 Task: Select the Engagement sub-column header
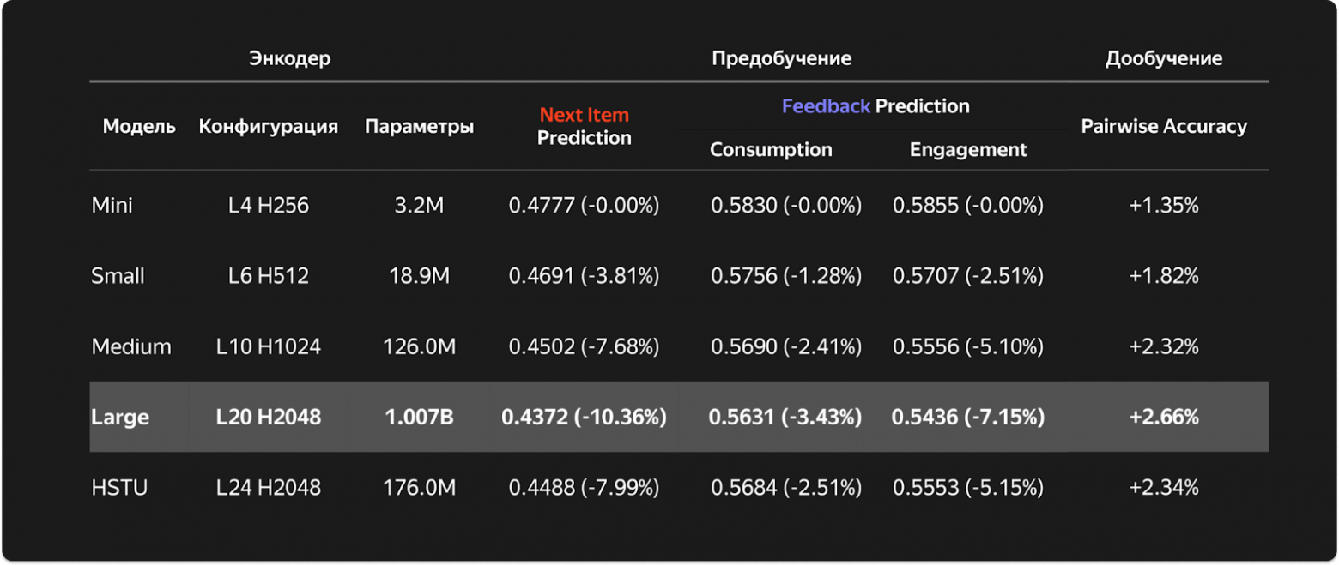click(x=968, y=149)
